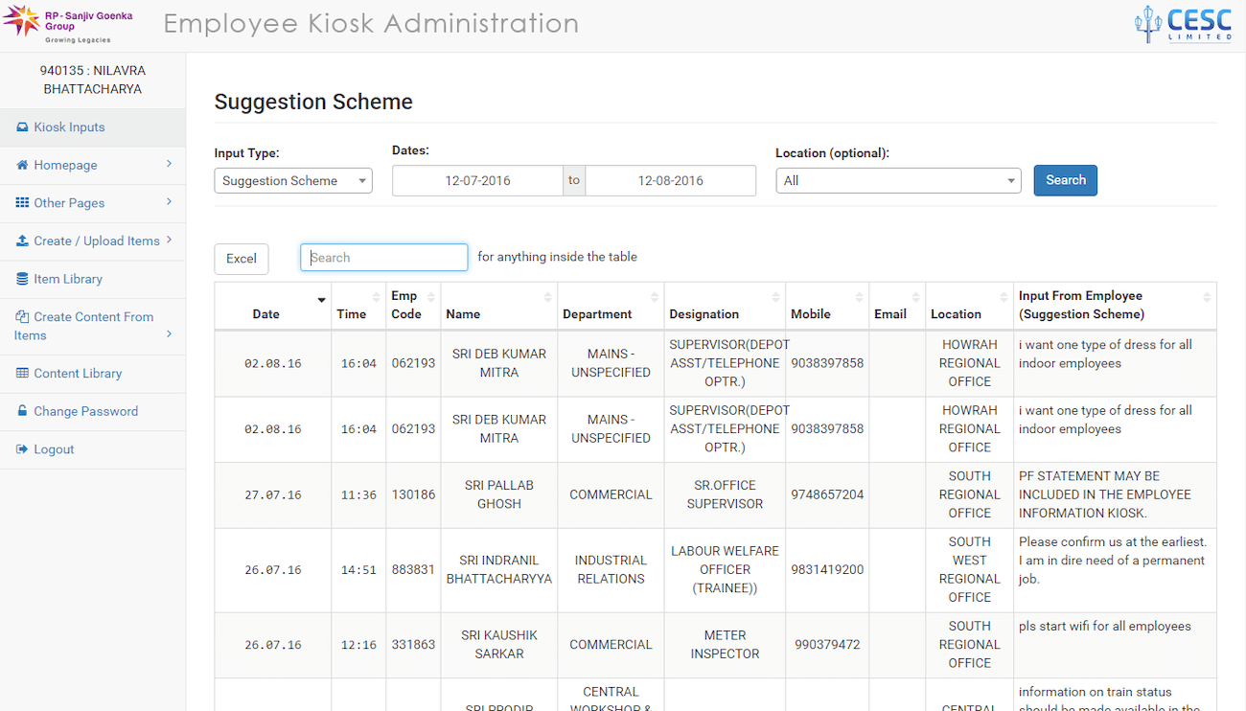Click the Kiosk Inputs inbox icon
This screenshot has height=711, width=1246.
(22, 127)
